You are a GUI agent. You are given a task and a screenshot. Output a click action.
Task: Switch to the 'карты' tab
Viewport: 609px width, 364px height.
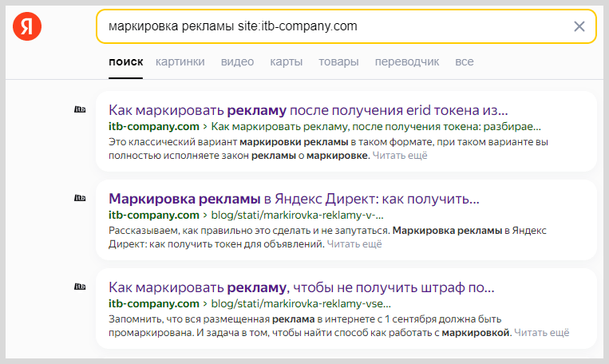click(x=287, y=61)
